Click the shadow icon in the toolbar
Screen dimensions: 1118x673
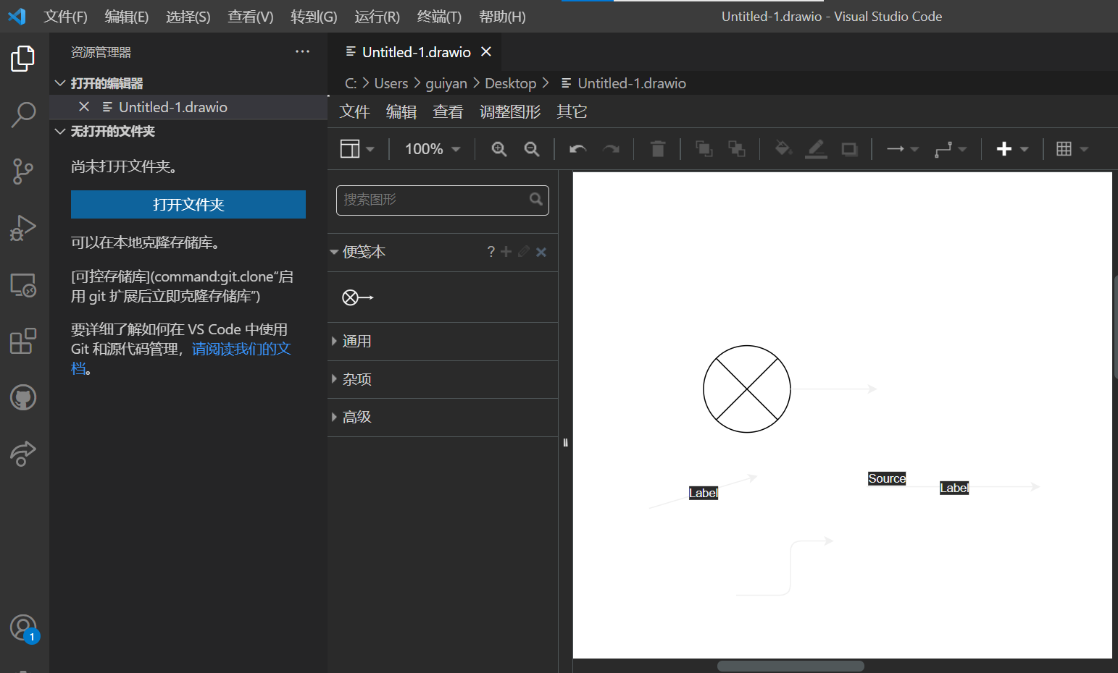click(849, 148)
